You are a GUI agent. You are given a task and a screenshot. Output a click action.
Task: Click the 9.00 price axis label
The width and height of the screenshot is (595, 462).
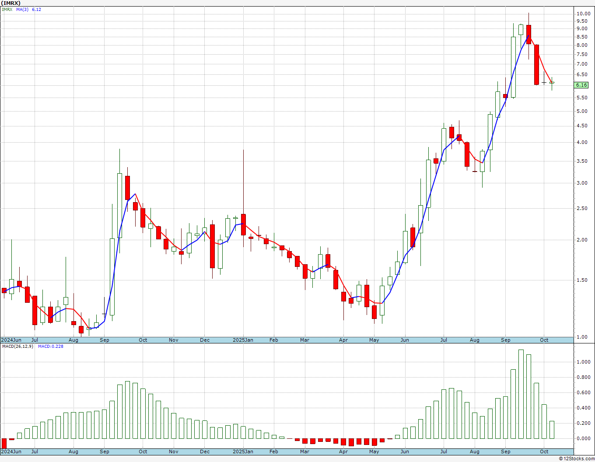coord(582,29)
